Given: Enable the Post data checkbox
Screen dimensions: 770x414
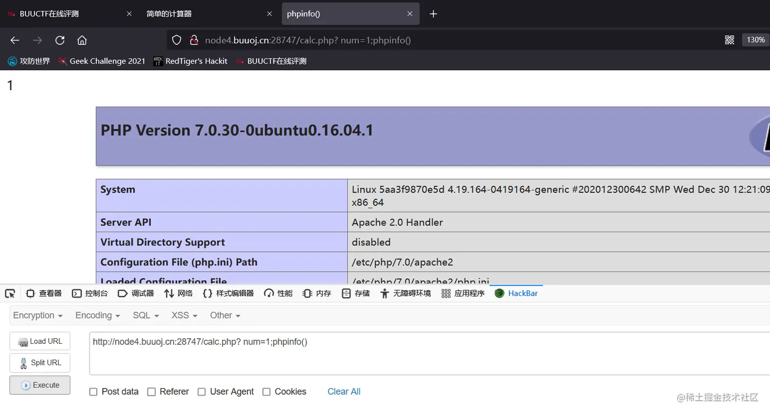Looking at the screenshot, I should [x=93, y=392].
